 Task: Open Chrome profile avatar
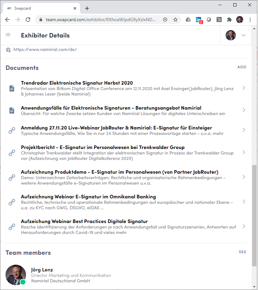[x=240, y=20]
